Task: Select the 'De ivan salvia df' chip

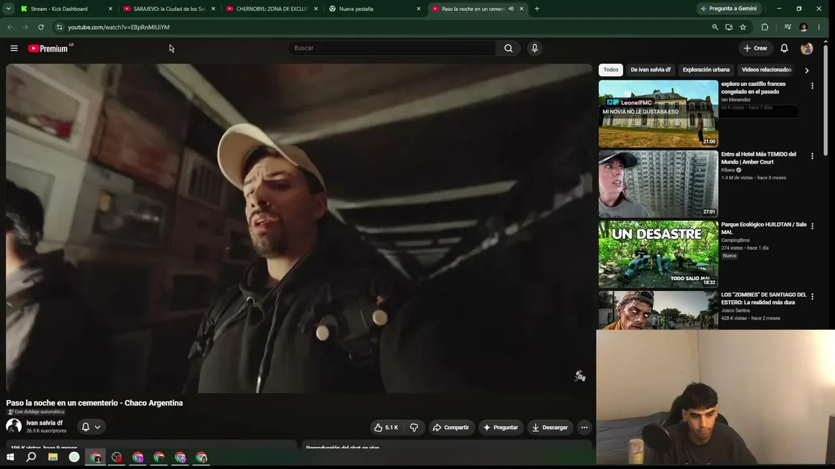Action: tap(650, 70)
